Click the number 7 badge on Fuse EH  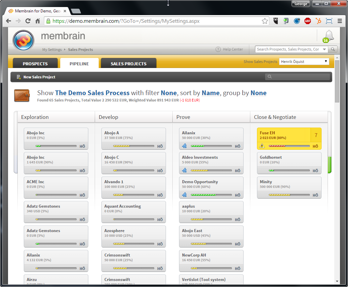(x=316, y=135)
